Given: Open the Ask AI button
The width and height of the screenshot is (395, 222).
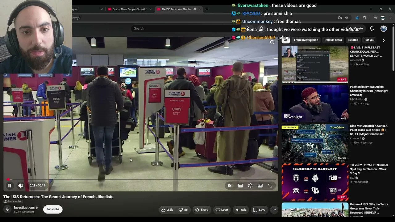Looking at the screenshot, I should point(240,210).
